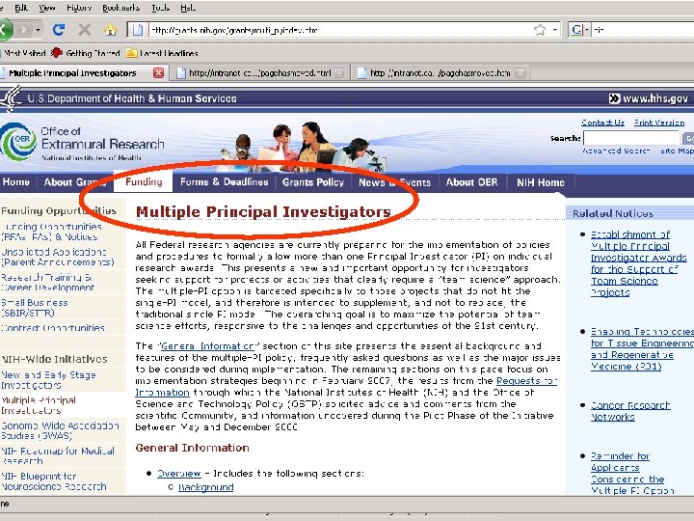The width and height of the screenshot is (694, 521).
Task: Open the Getting Started bookmark
Action: [x=86, y=53]
